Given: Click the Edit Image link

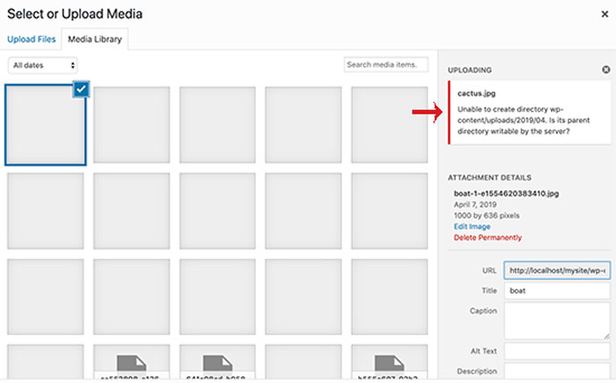Looking at the screenshot, I should (x=473, y=226).
